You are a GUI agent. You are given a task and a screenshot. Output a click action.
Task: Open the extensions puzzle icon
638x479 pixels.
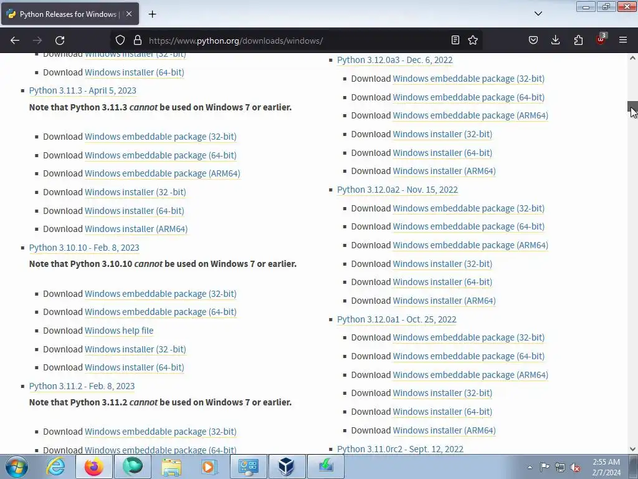[578, 40]
